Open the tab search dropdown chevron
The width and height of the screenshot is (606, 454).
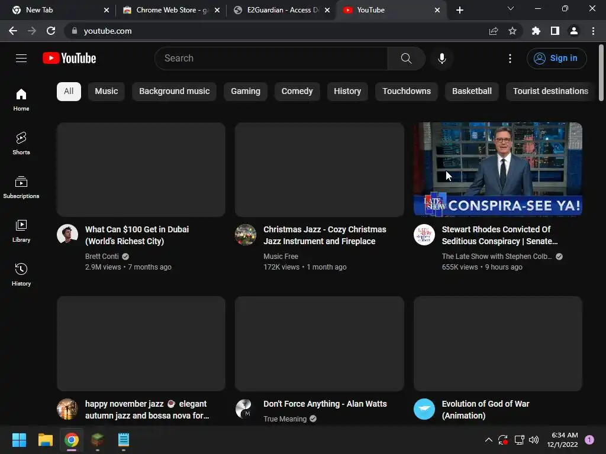pyautogui.click(x=510, y=9)
